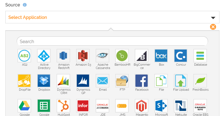Select the Amazon S3 icon

point(83,56)
